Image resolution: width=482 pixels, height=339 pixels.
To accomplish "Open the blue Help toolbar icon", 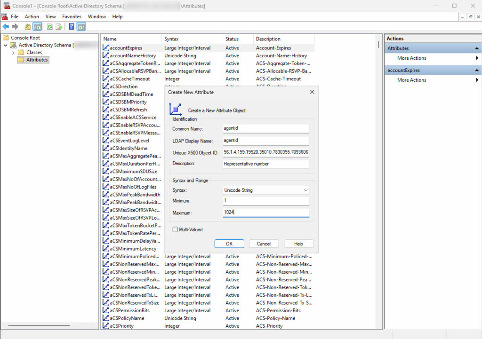I will point(72,27).
